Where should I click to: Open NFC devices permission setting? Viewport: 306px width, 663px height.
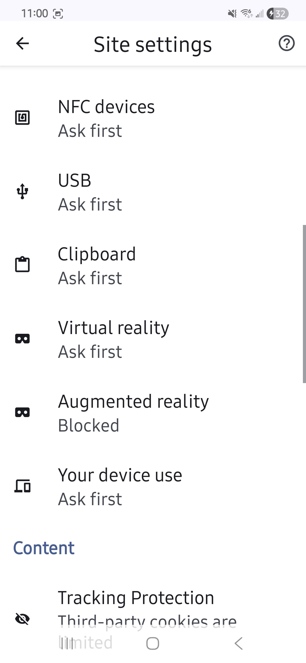153,118
